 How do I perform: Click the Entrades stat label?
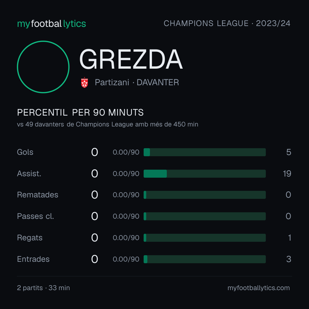point(33,259)
